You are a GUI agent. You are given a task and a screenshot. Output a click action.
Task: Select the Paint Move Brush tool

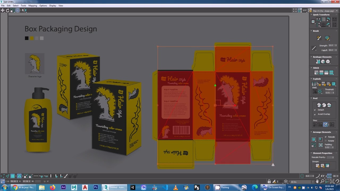pos(319,38)
